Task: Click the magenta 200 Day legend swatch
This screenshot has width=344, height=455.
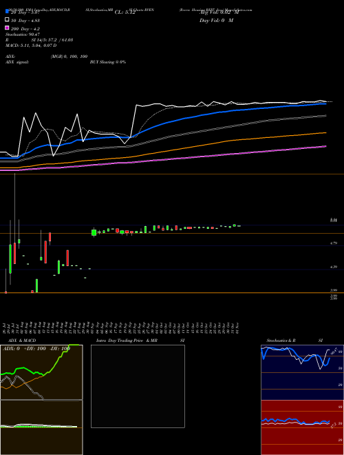Action: coord(8,28)
